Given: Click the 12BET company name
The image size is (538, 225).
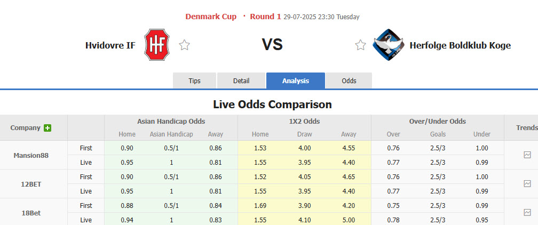Looking at the screenshot, I should tap(31, 184).
